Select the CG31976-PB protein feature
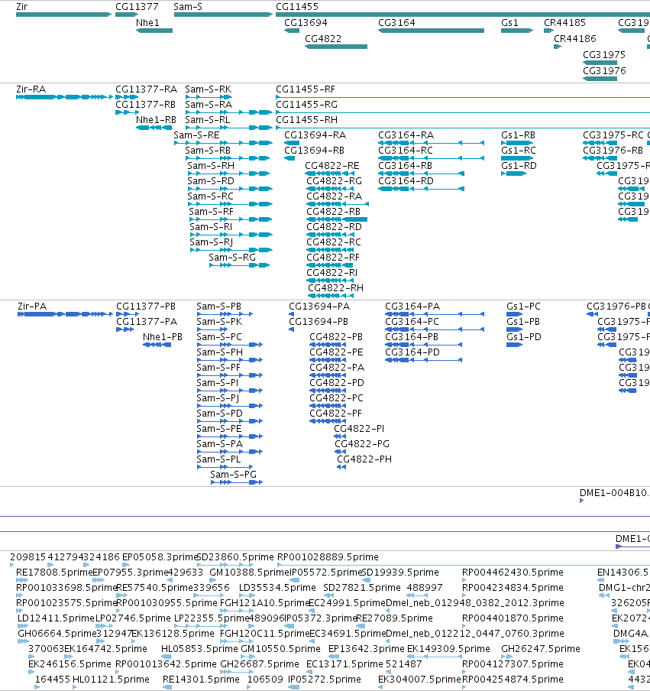 [592, 314]
